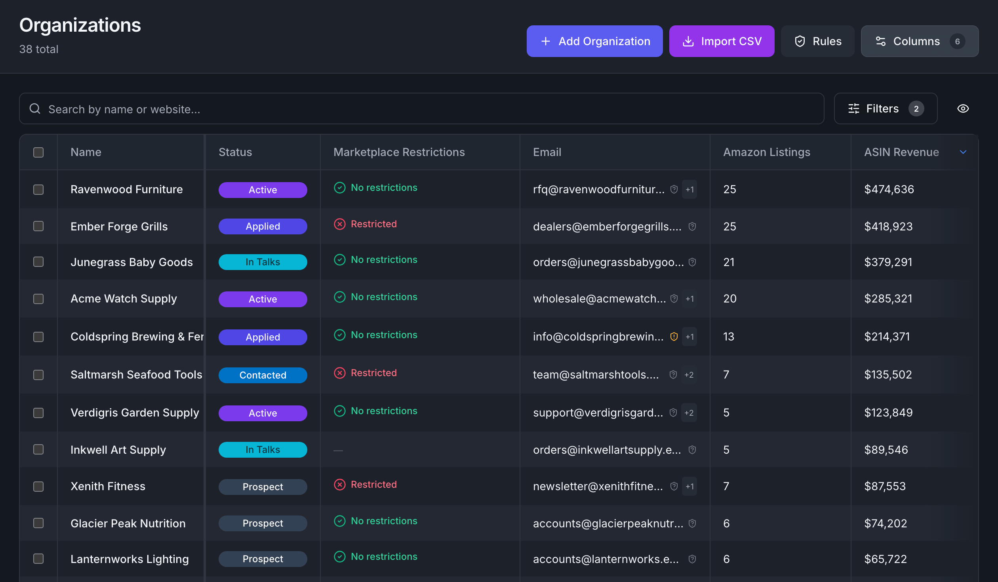Toggle the select-all checkbox in table header
The image size is (998, 582).
[x=38, y=152]
